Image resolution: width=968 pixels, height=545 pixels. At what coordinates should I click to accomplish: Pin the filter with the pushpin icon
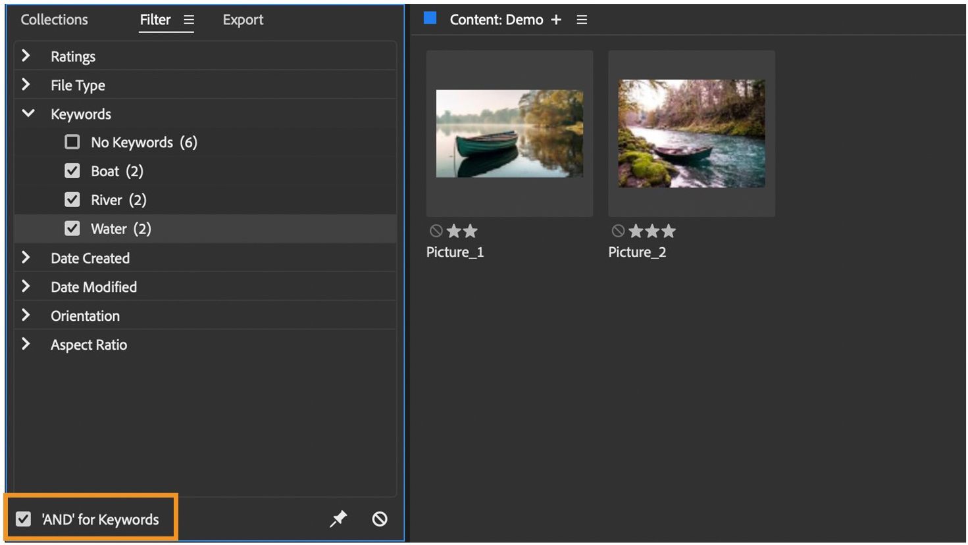click(x=338, y=519)
